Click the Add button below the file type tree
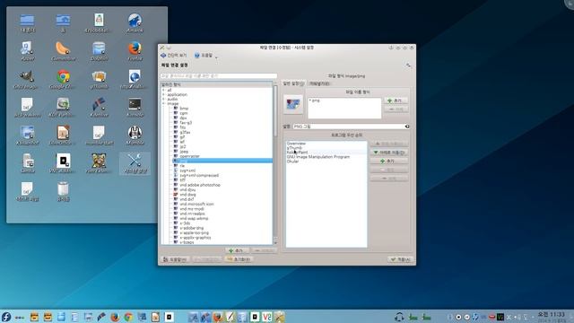 (x=238, y=250)
